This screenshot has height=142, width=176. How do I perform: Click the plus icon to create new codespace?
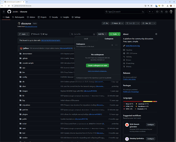[112, 45]
